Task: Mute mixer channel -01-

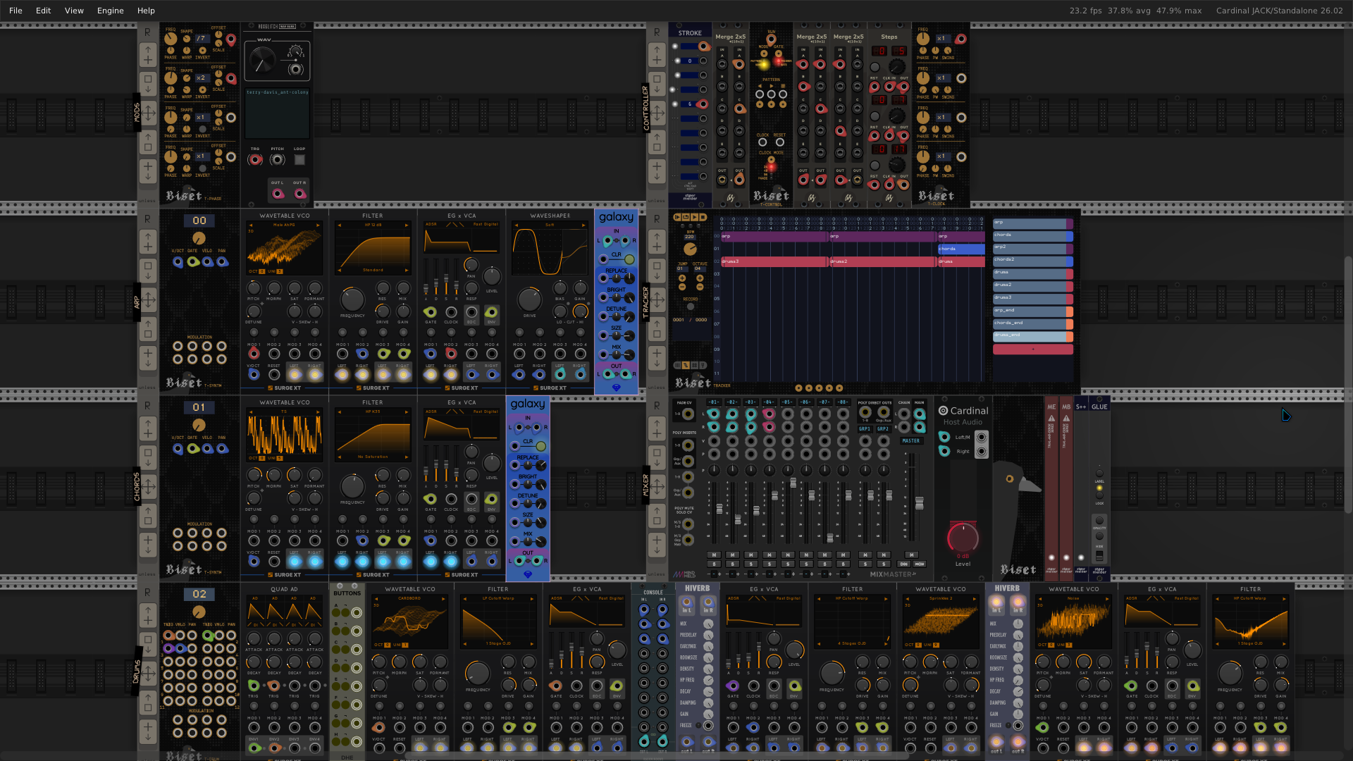Action: [x=714, y=555]
